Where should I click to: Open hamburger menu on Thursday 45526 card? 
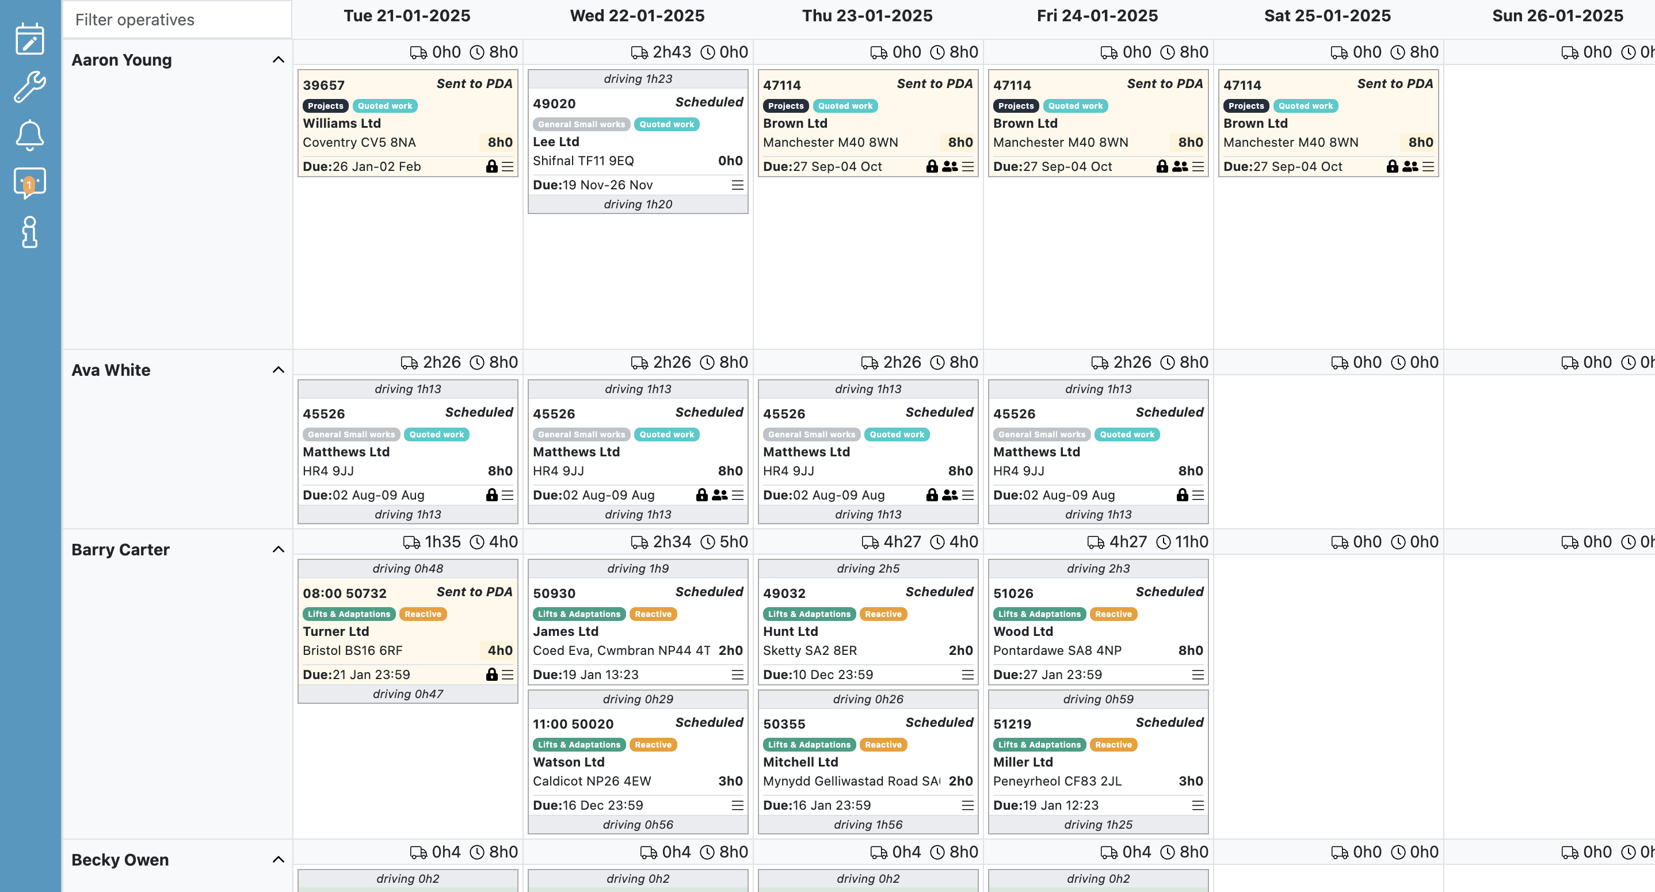point(967,495)
